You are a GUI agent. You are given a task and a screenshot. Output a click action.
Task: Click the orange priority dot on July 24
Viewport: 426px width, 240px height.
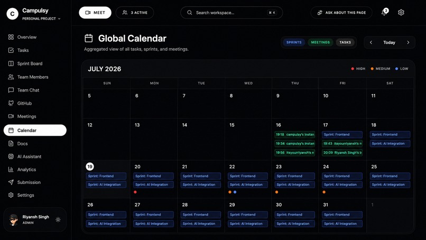click(x=324, y=192)
